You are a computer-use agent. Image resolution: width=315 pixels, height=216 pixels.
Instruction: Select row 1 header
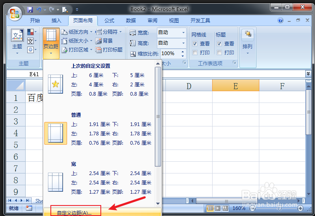tap(16, 98)
